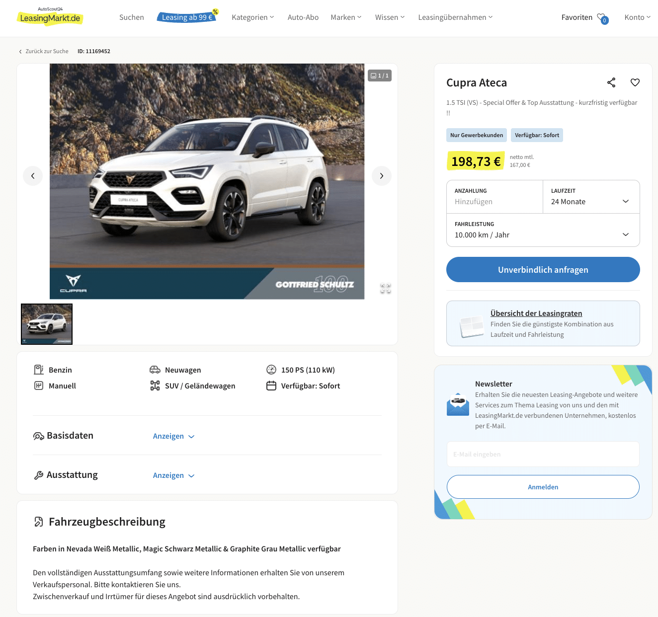Click the netto mtl. 167,00 € text
This screenshot has height=617, width=658.
(522, 161)
